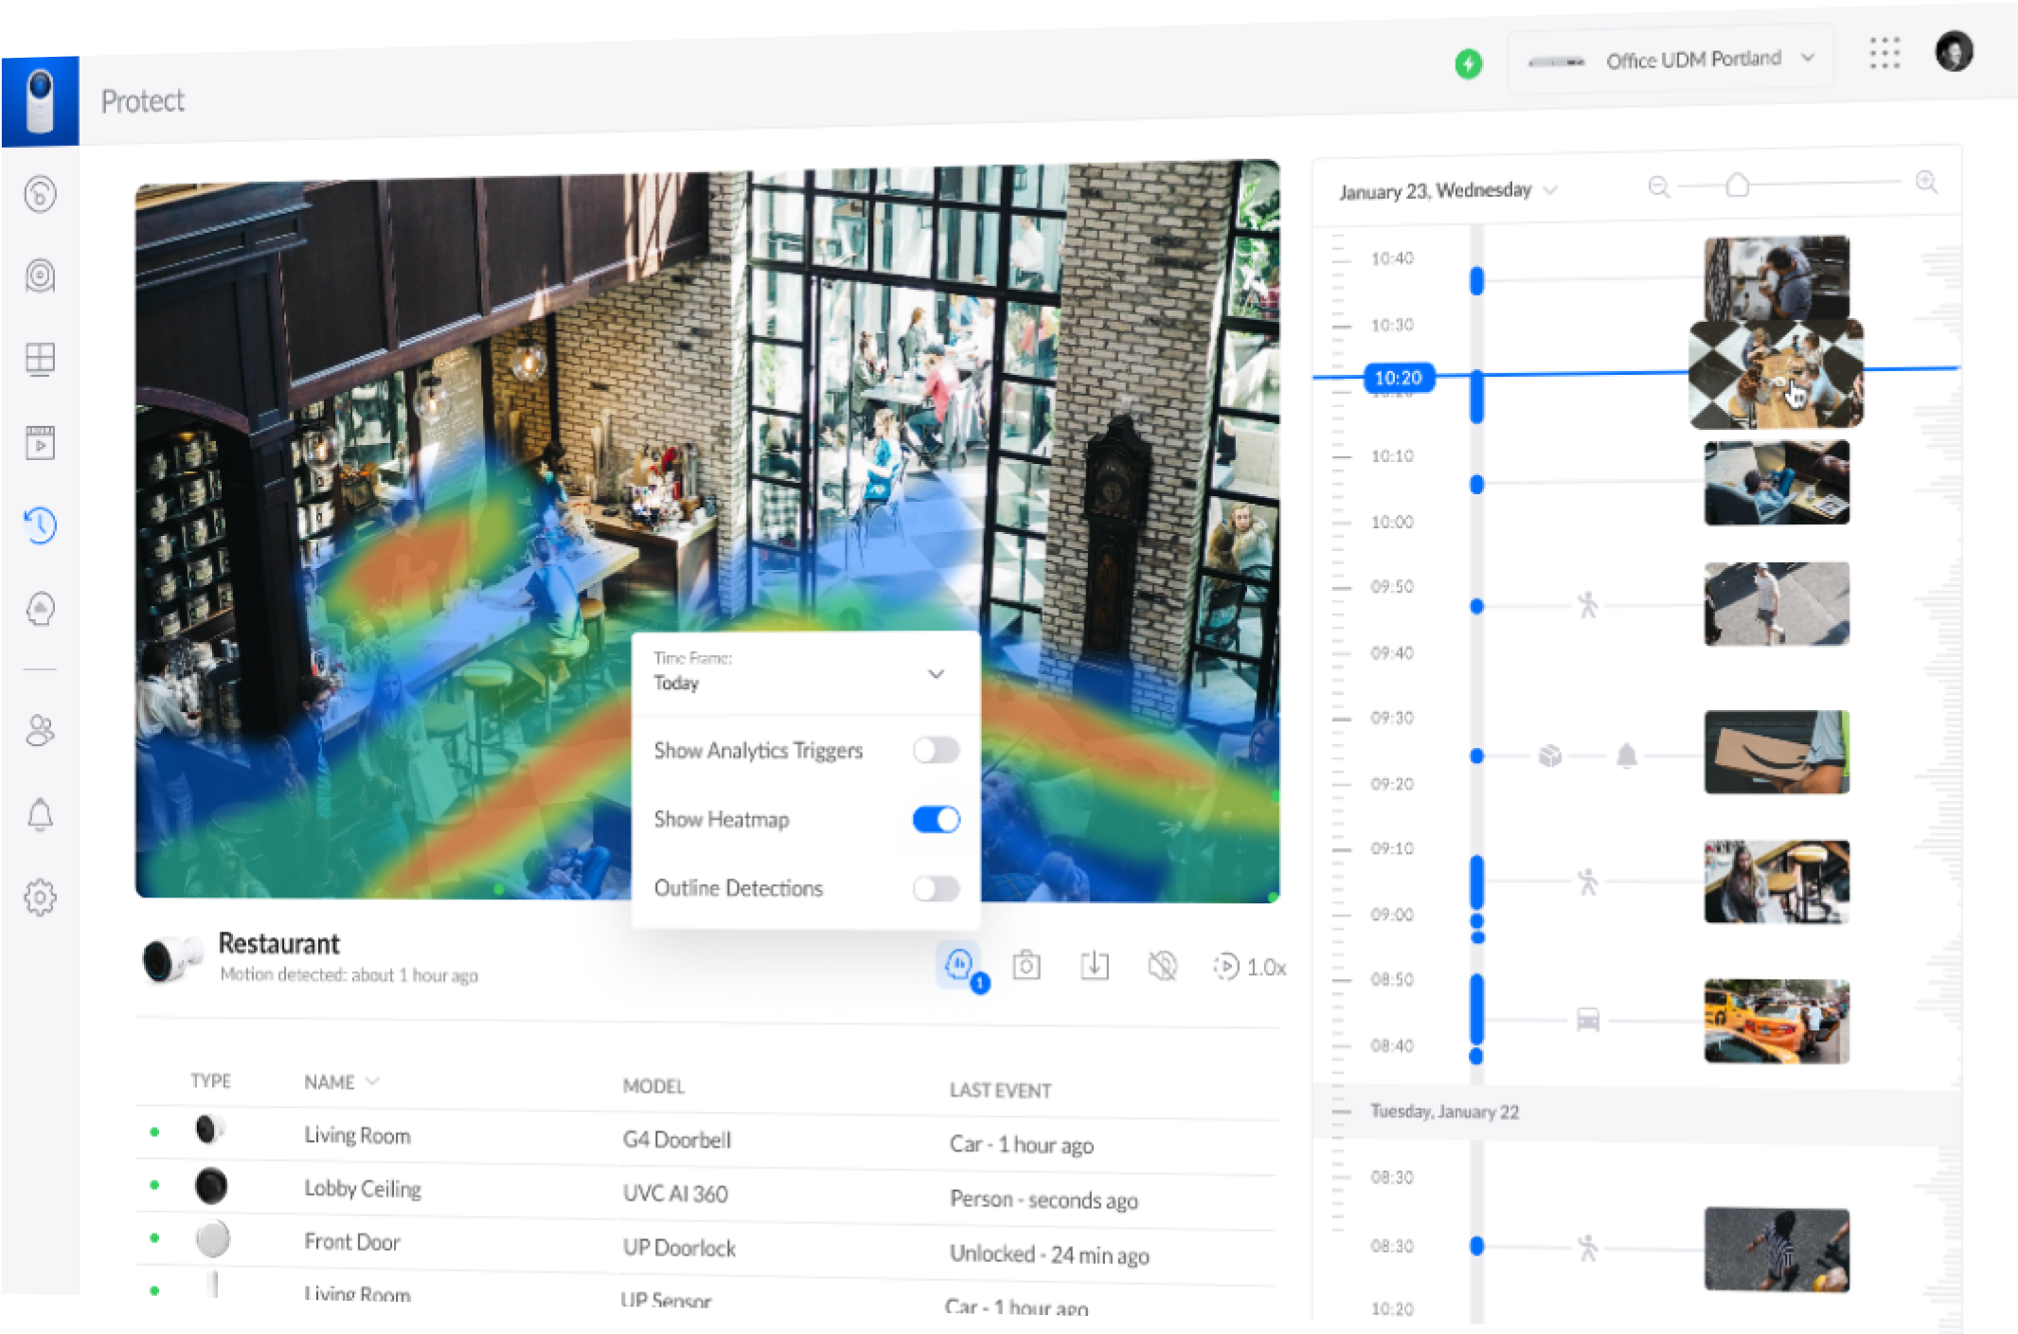Open the analytics overlay options icon
The height and width of the screenshot is (1334, 2018).
tap(959, 965)
